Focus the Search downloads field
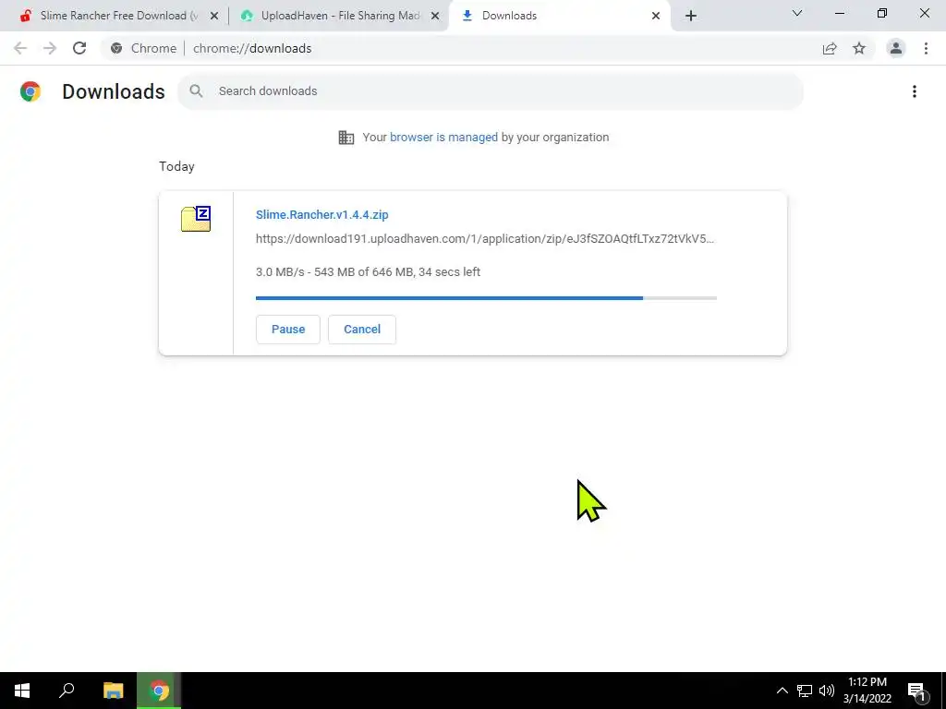Image resolution: width=946 pixels, height=709 pixels. (491, 91)
